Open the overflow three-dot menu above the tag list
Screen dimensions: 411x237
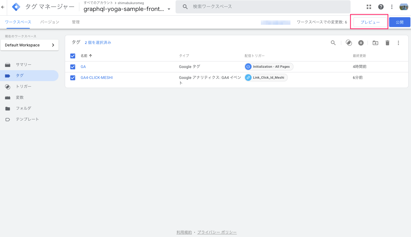click(398, 43)
